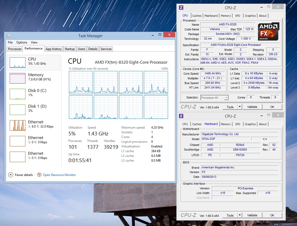Click the Core Speed 1406.44 MHz value
297x226 pixels.
coord(213,73)
